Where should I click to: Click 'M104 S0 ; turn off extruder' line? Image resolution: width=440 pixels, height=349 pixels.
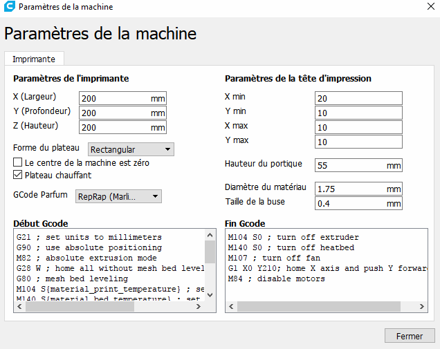click(293, 237)
